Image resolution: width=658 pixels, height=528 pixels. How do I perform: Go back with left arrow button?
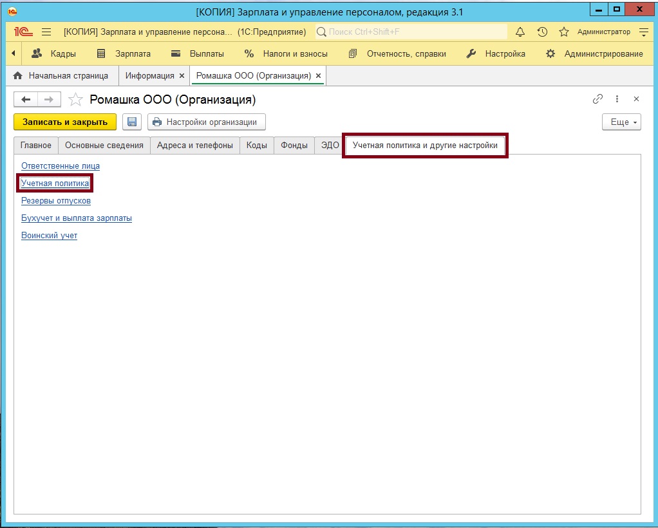26,99
